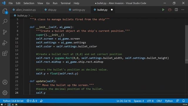Viewport: 188px width, 106px height.
Task: Open the Extensions view
Action: tap(5, 53)
